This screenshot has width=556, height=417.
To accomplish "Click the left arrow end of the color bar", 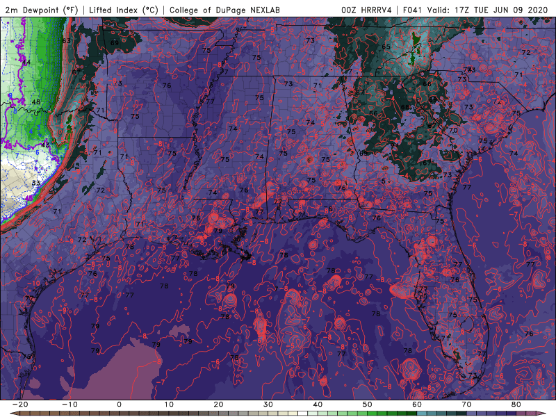I will [x=13, y=414].
